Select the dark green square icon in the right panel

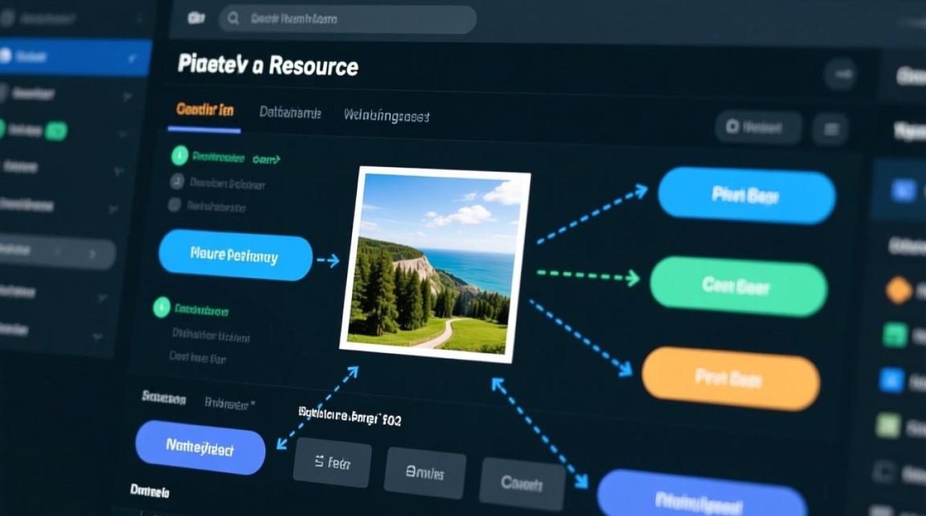(895, 334)
